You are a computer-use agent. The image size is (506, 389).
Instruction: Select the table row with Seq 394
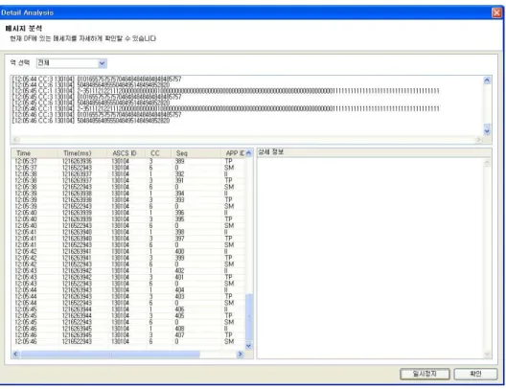(128, 194)
